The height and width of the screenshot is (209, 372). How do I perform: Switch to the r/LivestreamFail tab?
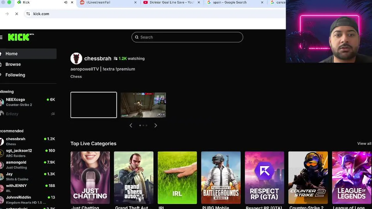[x=108, y=2]
